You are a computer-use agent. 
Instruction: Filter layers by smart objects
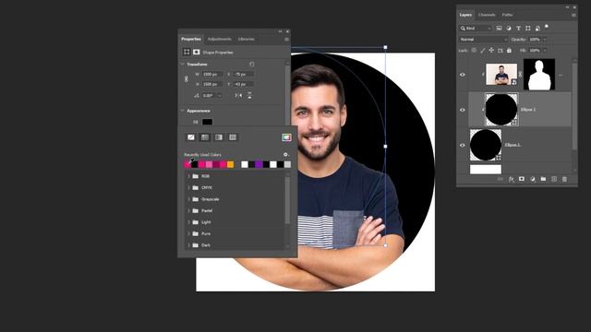pos(537,29)
